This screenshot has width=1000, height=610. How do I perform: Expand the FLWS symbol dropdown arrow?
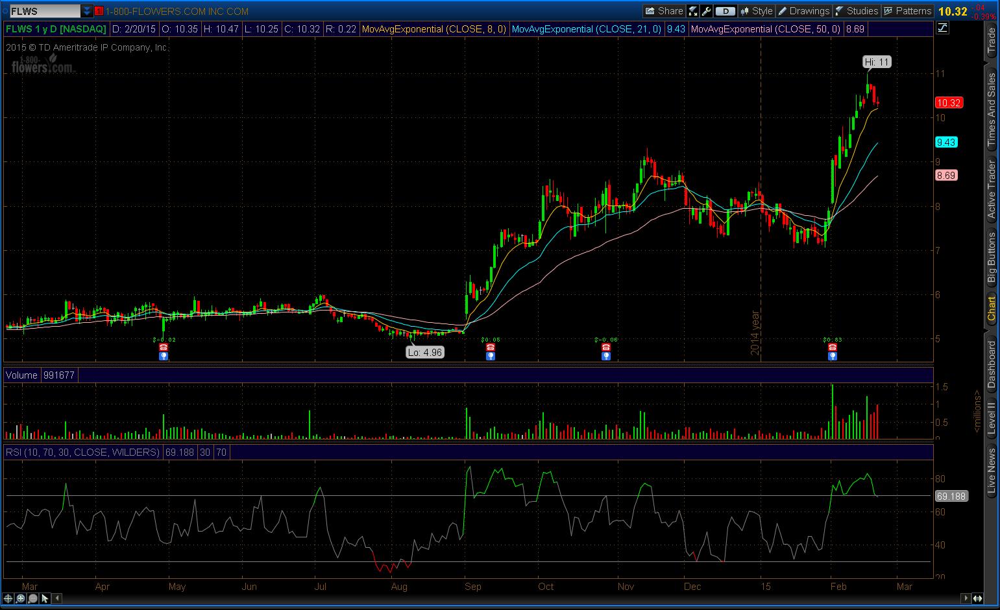click(x=87, y=11)
